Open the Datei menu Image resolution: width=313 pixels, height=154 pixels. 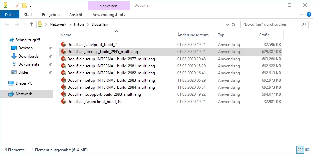point(10,15)
